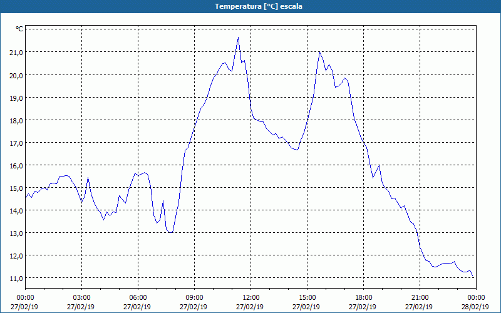Screen dimensions: 501x313
Task: Click the °C unit label
Action: click(19, 29)
